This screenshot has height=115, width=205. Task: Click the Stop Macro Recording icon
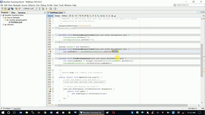(109, 16)
